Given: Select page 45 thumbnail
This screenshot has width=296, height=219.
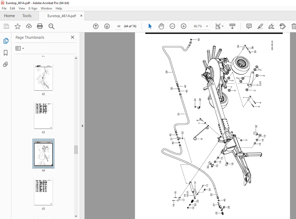Looking at the screenshot, I should 43,192.
